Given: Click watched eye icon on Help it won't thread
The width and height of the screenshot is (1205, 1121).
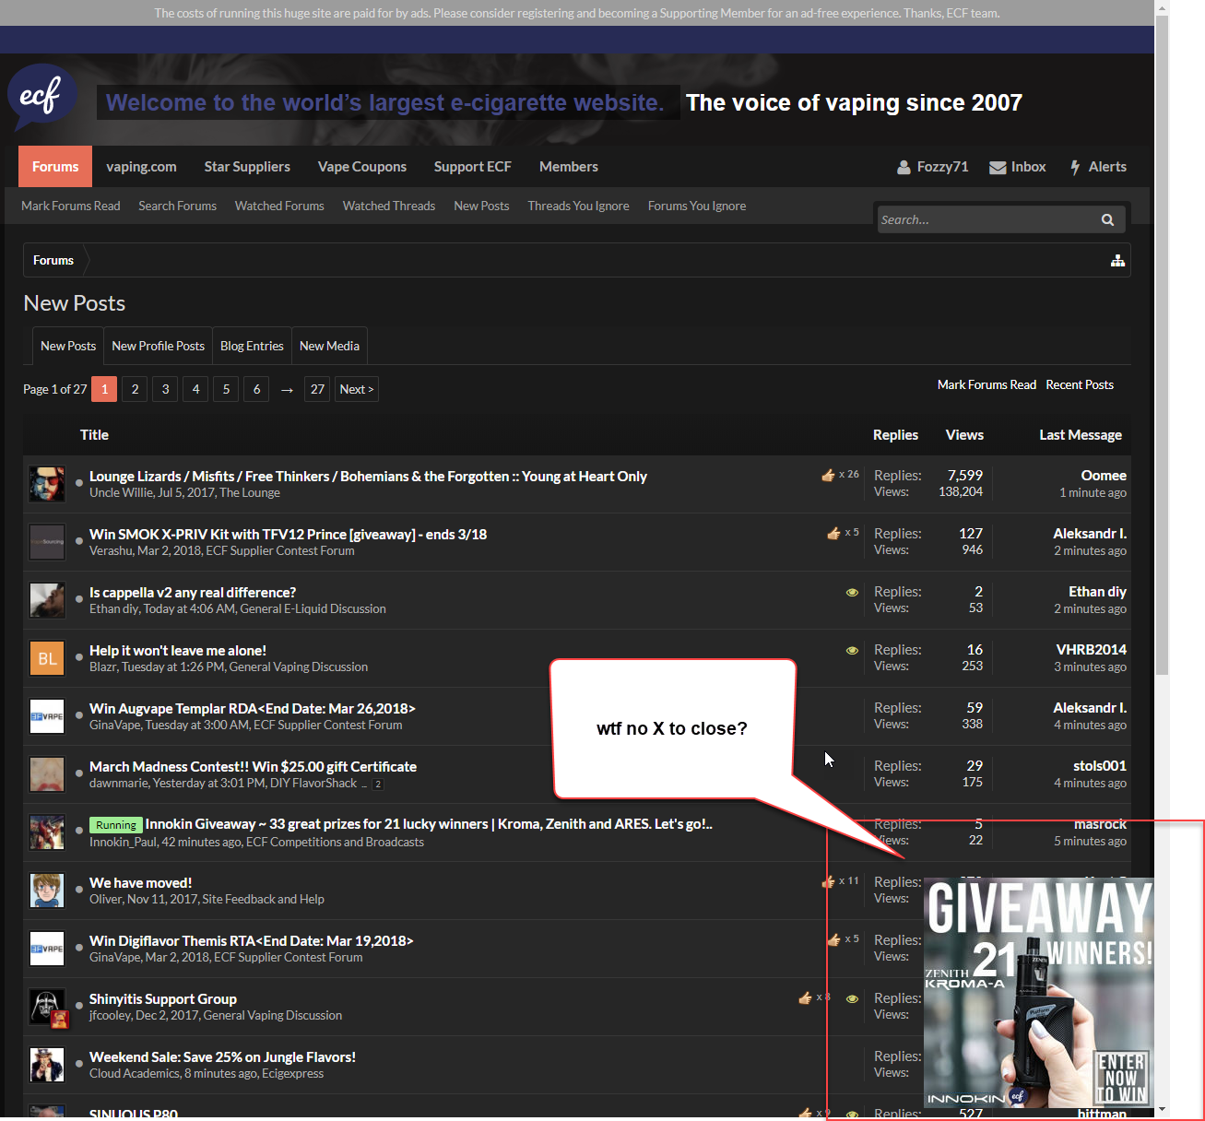Looking at the screenshot, I should click(852, 650).
